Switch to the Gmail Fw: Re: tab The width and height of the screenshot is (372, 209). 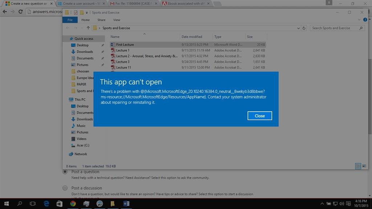(134, 4)
